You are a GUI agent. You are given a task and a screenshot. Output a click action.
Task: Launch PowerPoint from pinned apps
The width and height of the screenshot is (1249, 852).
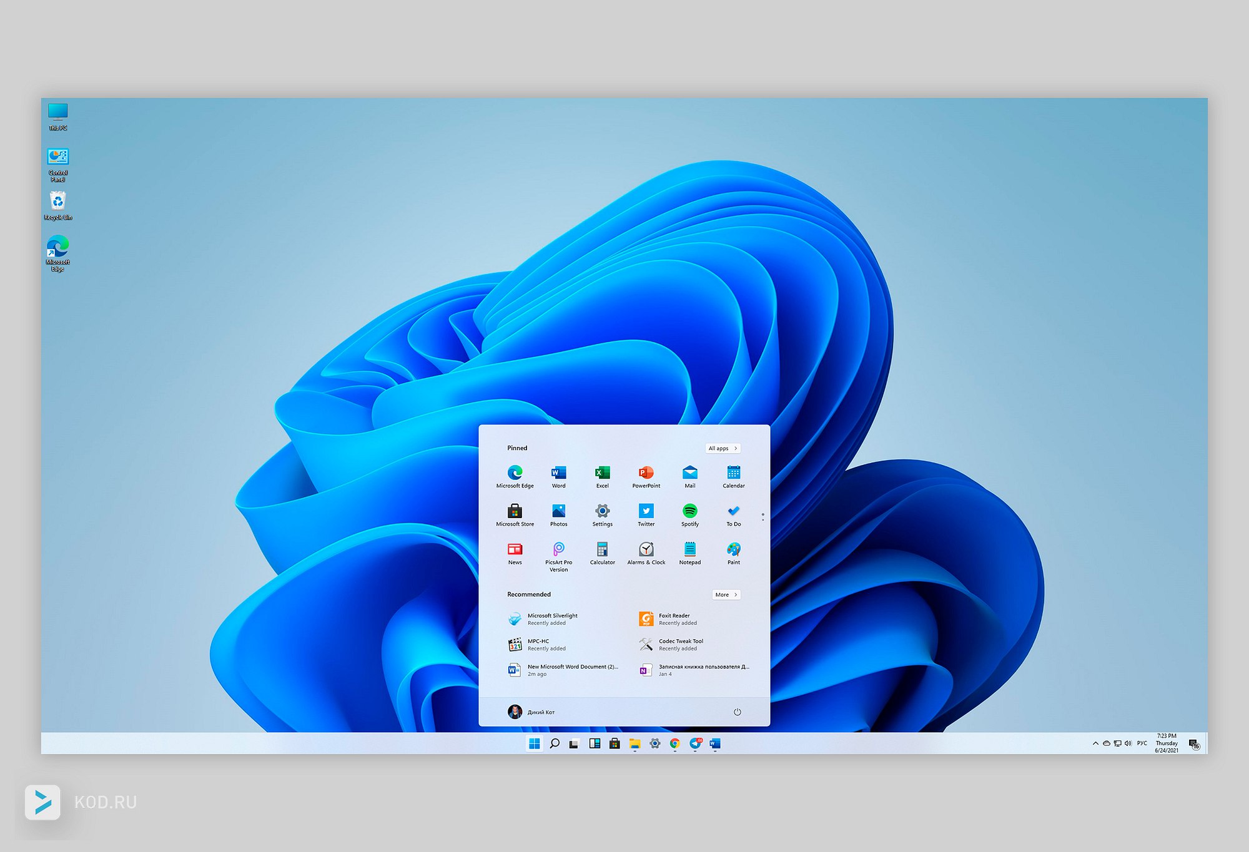pyautogui.click(x=646, y=477)
